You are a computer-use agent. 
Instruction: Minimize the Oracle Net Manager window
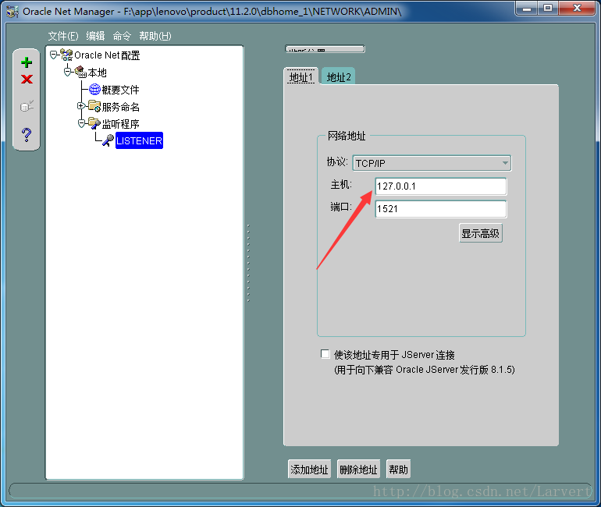click(527, 9)
